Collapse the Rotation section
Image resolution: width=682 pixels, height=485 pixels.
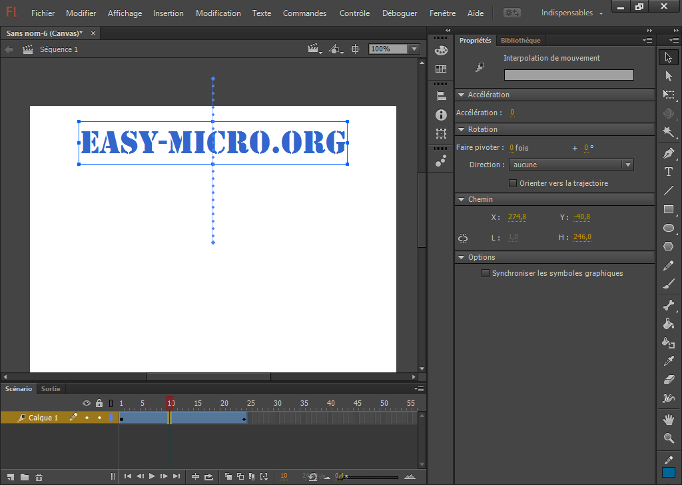pyautogui.click(x=461, y=129)
